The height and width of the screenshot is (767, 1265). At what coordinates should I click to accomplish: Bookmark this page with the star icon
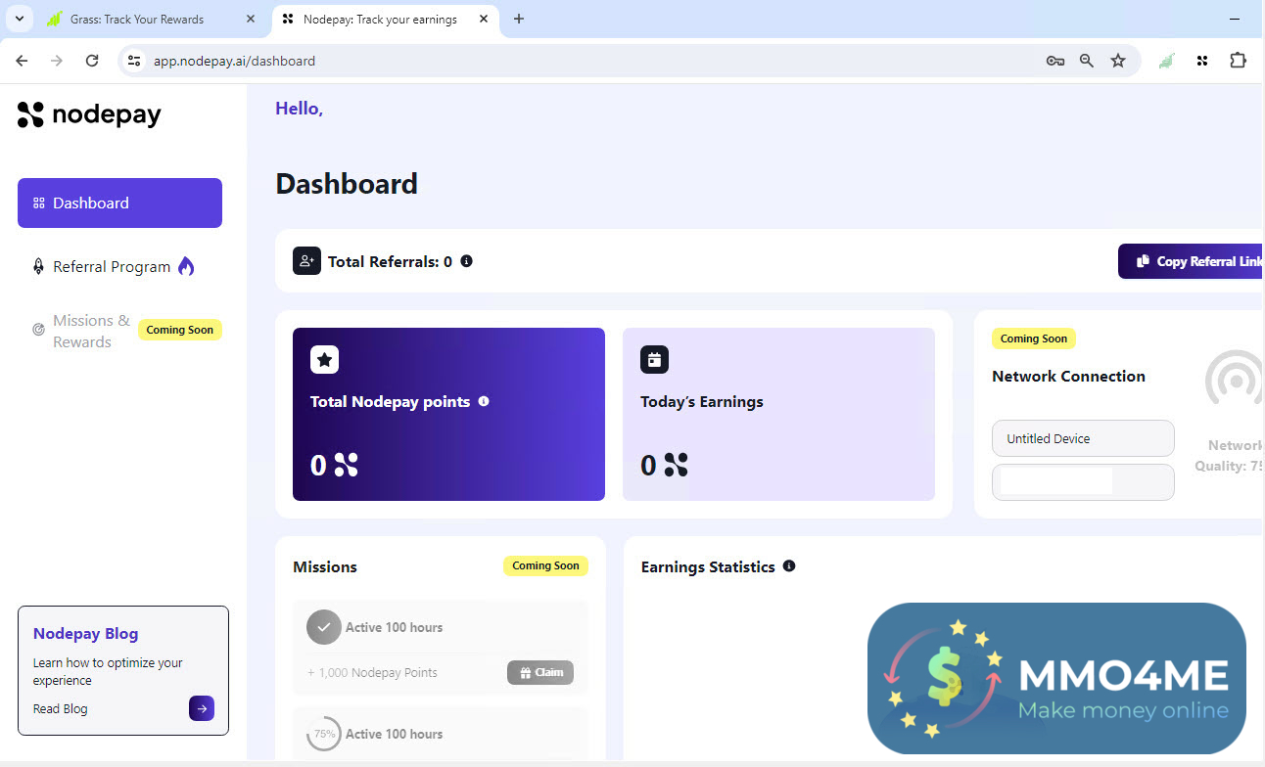click(1118, 61)
